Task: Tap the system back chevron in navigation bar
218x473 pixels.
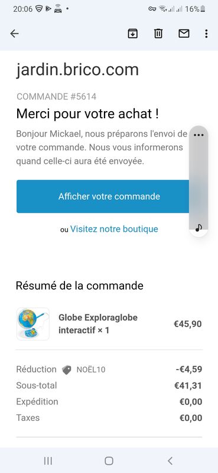Action: click(x=170, y=461)
